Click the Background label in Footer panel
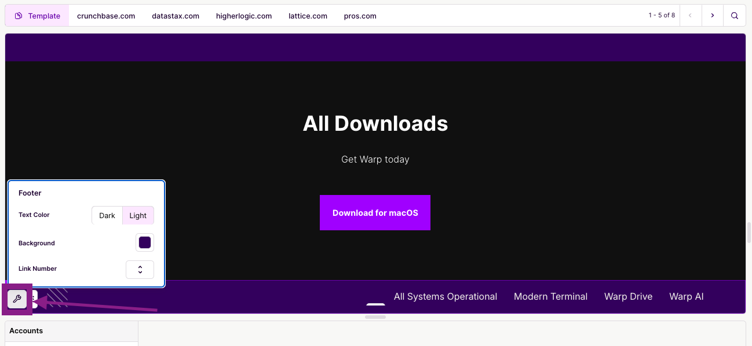The image size is (752, 346). pyautogui.click(x=36, y=243)
